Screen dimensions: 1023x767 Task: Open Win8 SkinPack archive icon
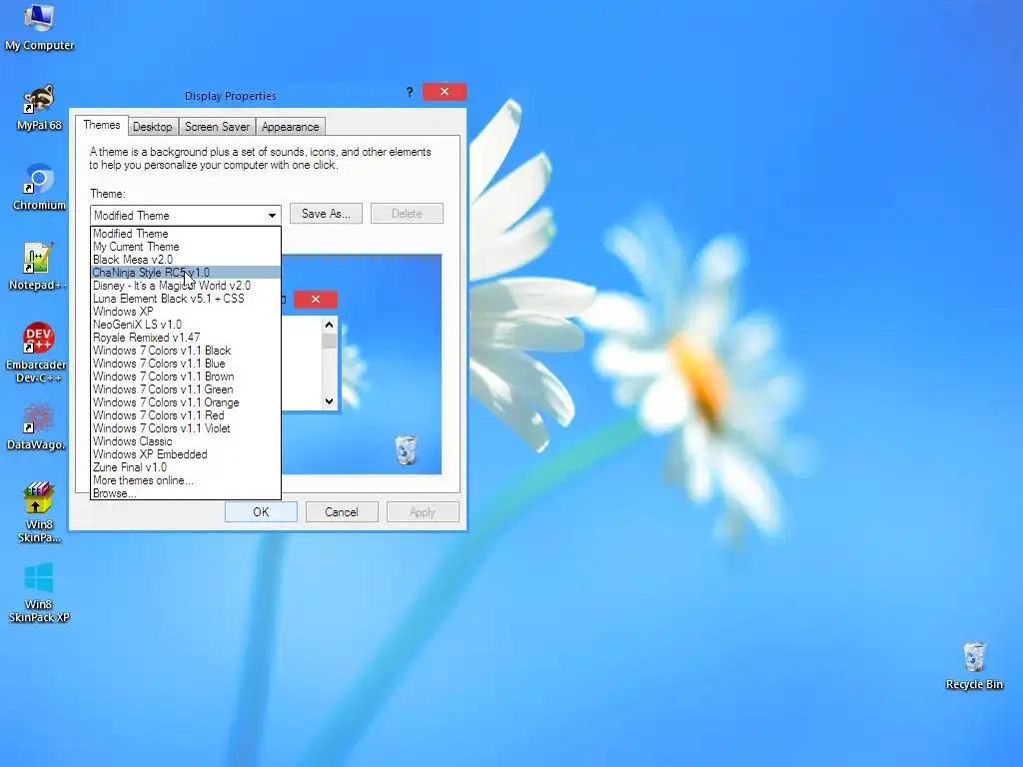click(x=39, y=512)
